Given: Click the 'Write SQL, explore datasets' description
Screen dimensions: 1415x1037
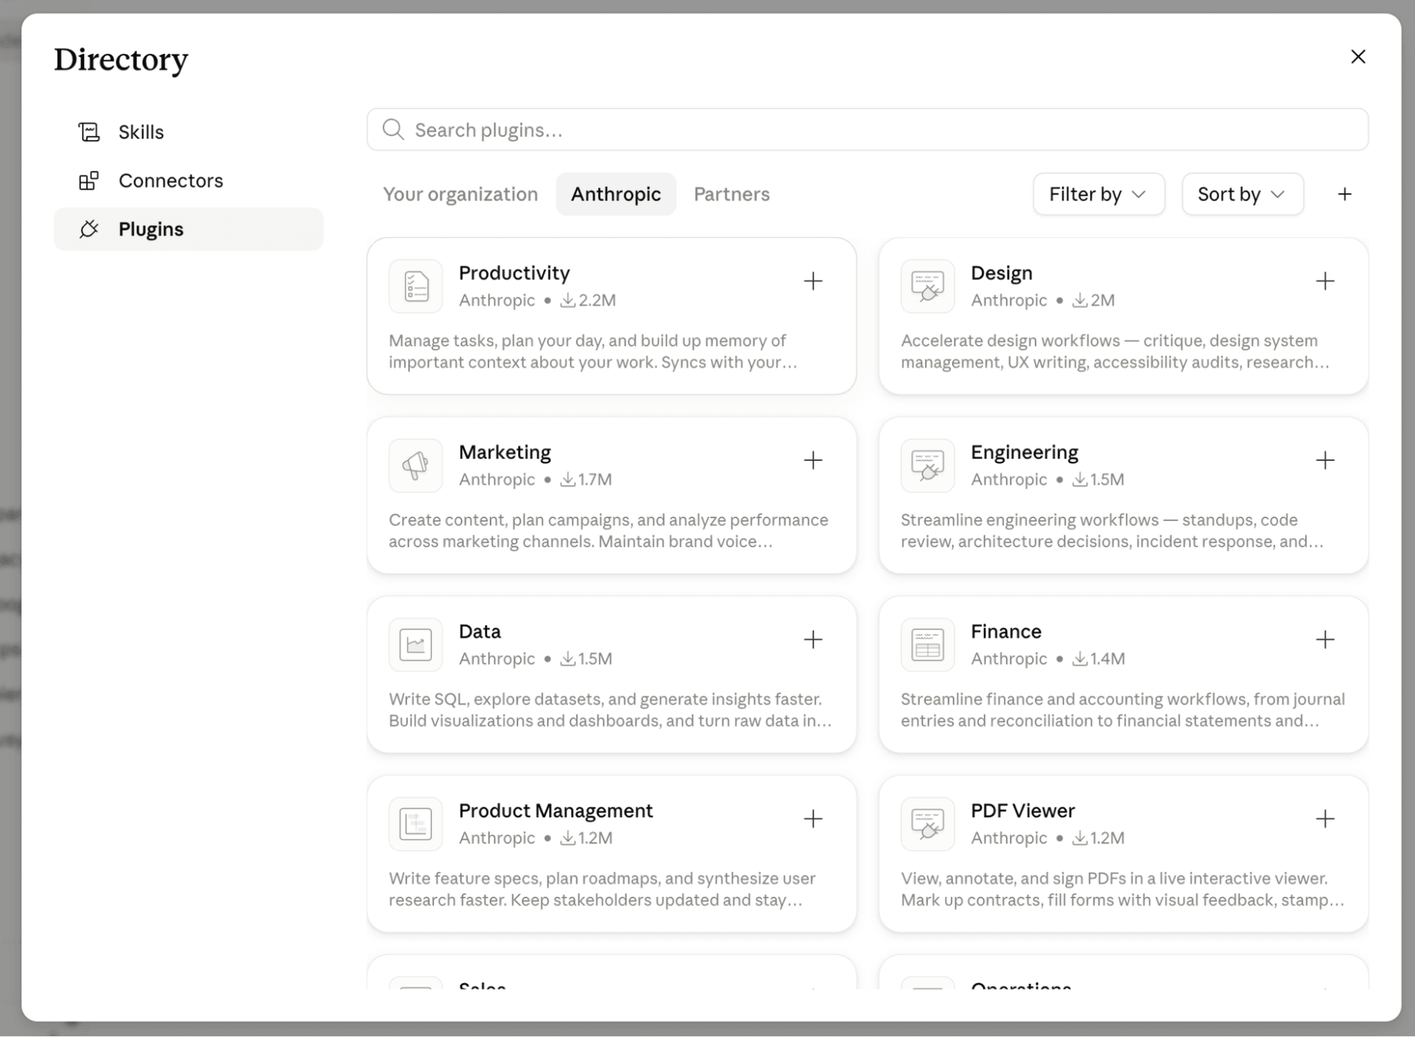Looking at the screenshot, I should 610,710.
